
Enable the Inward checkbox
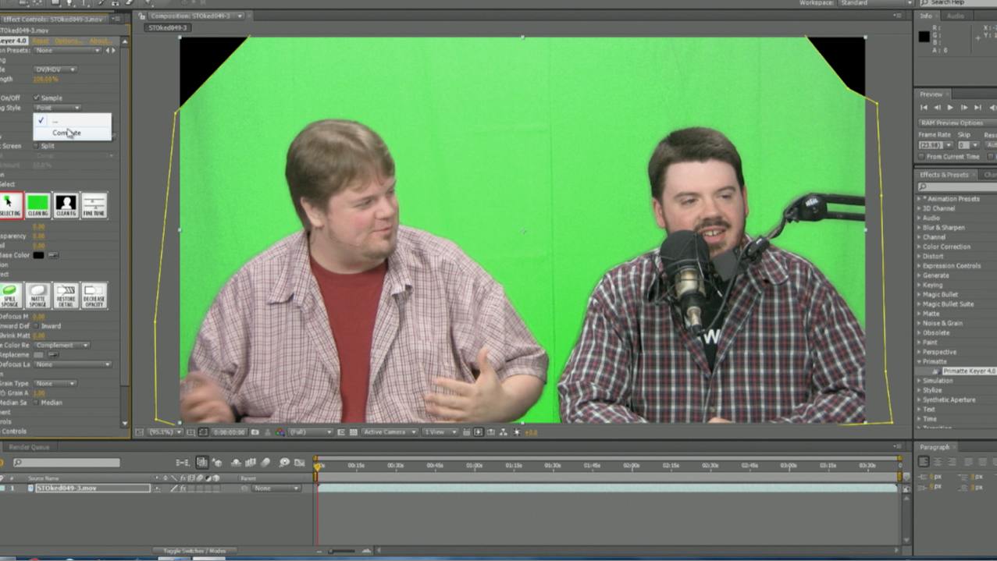[37, 326]
